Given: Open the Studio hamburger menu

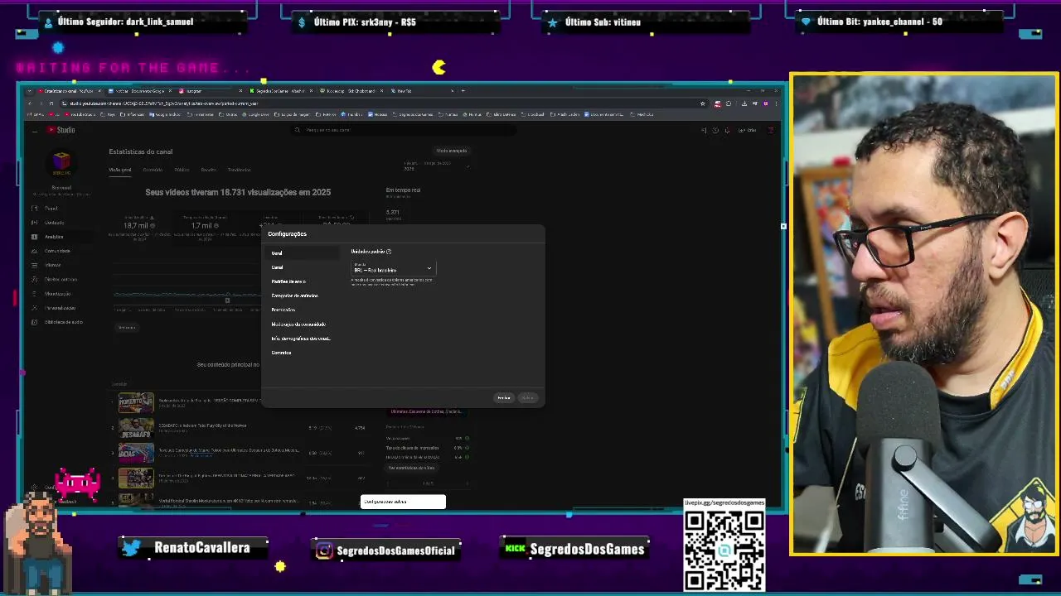Looking at the screenshot, I should coord(34,130).
